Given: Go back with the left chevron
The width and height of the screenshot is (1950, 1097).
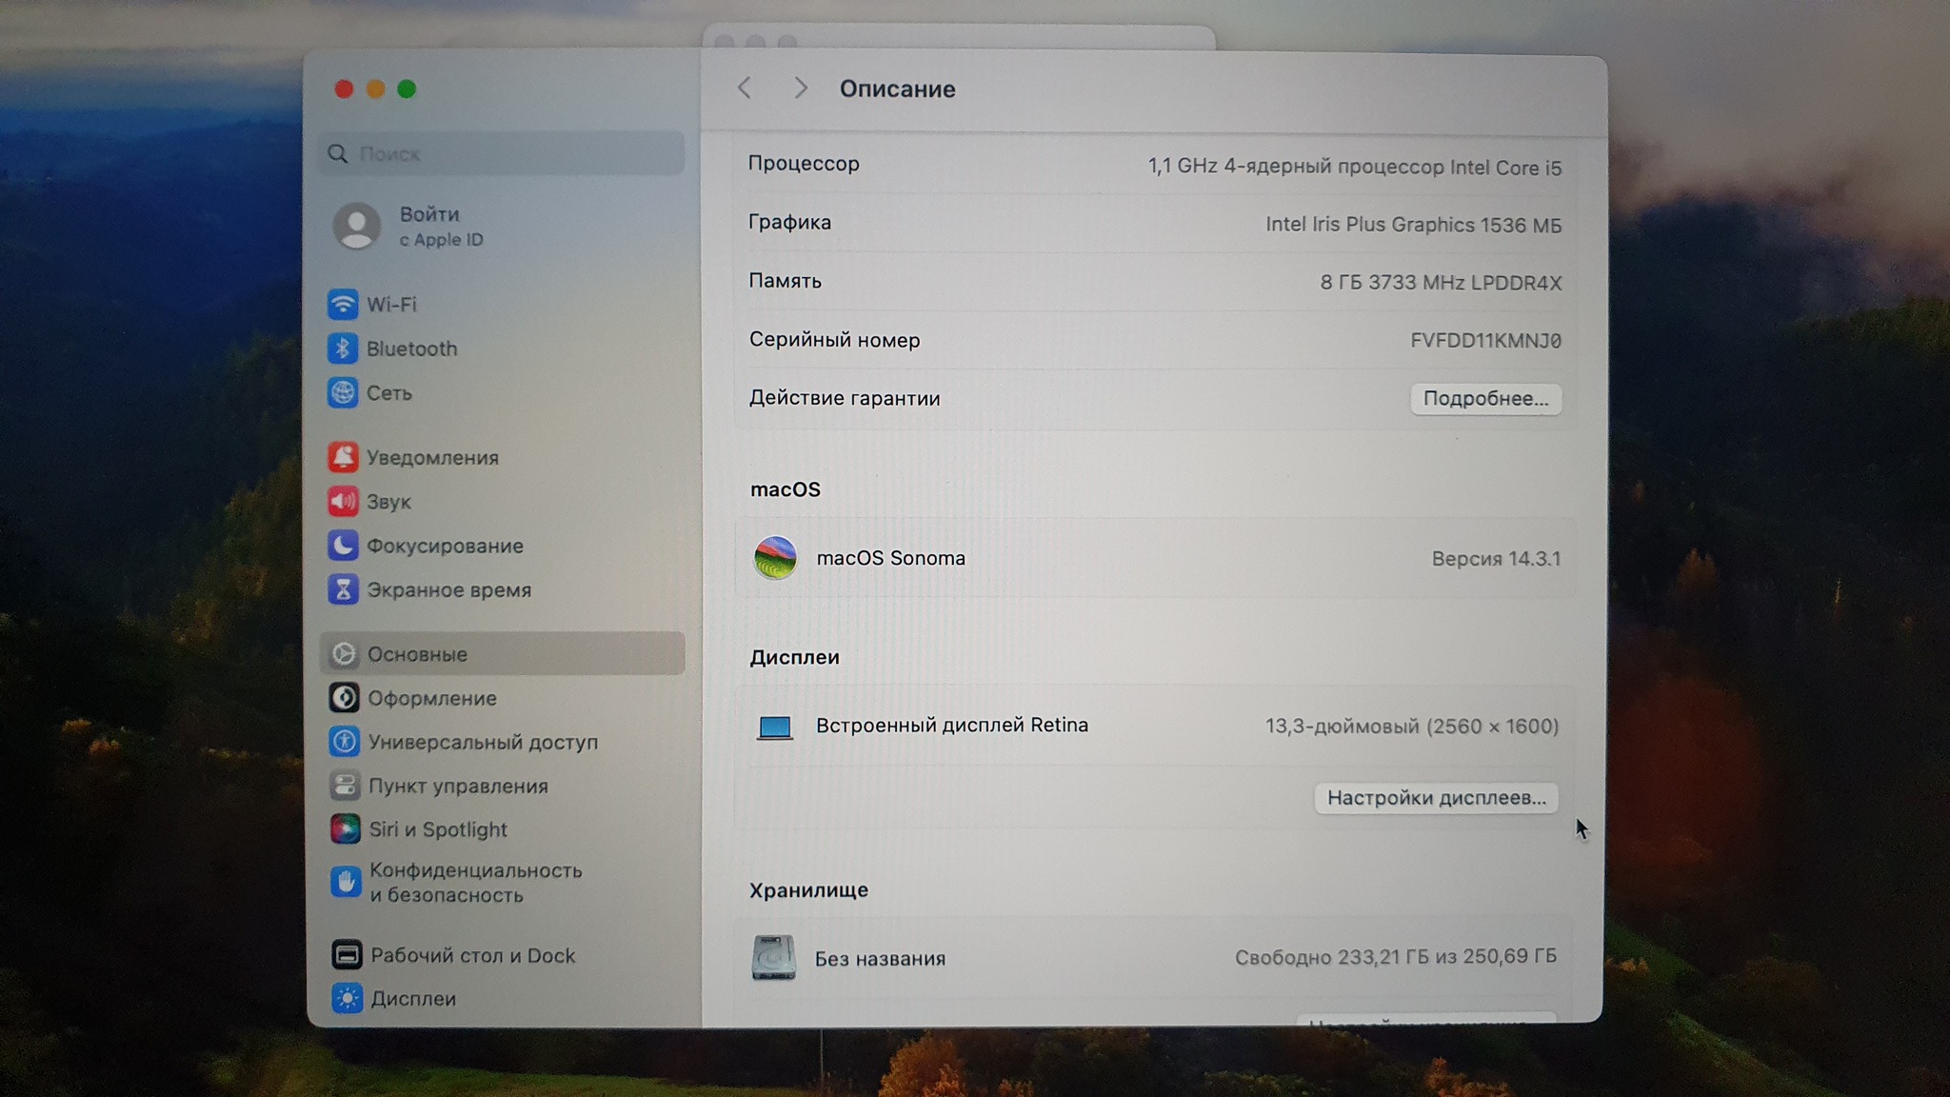Looking at the screenshot, I should pyautogui.click(x=745, y=89).
